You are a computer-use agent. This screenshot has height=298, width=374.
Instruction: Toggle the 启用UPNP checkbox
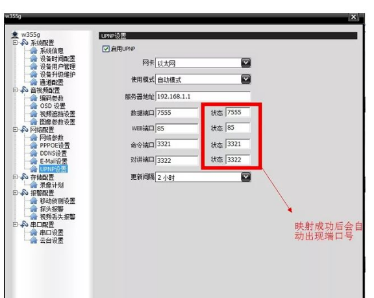(106, 49)
